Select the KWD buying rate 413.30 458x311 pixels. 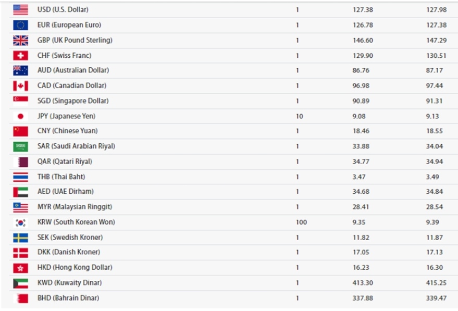click(x=363, y=283)
